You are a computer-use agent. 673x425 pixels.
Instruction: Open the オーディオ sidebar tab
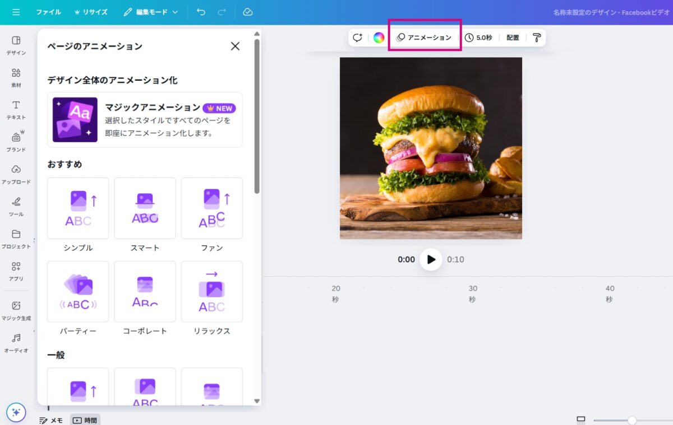16,343
